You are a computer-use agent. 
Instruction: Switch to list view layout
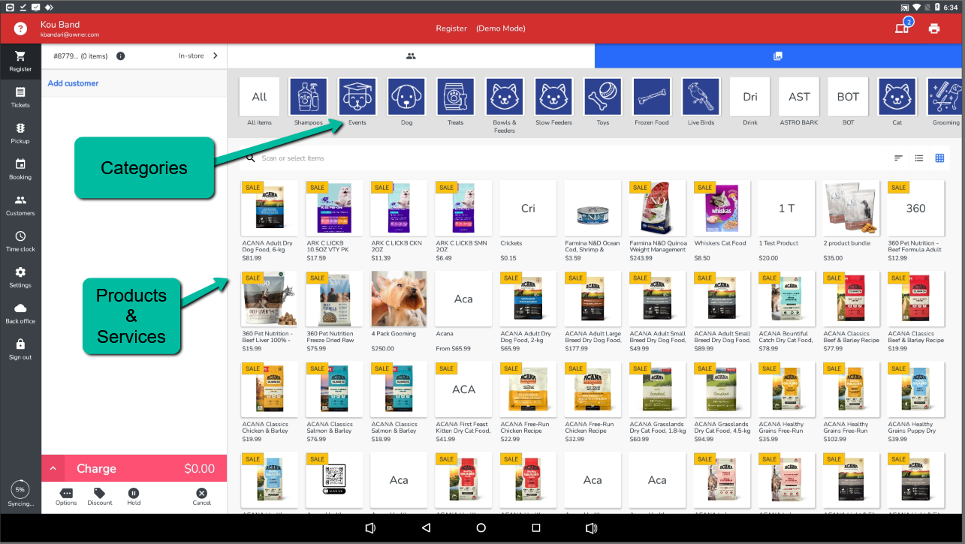point(918,158)
